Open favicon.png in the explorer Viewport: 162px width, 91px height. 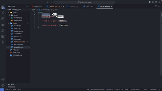[18, 18]
